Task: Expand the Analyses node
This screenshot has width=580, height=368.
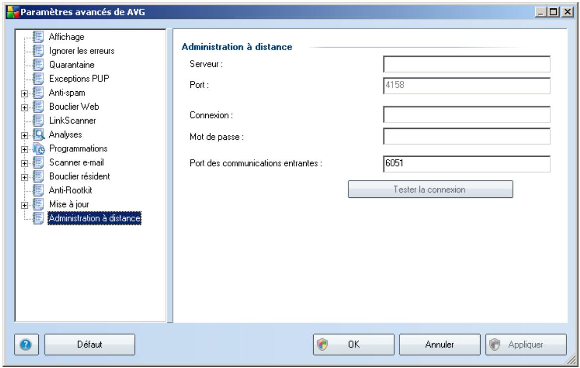Action: point(24,135)
